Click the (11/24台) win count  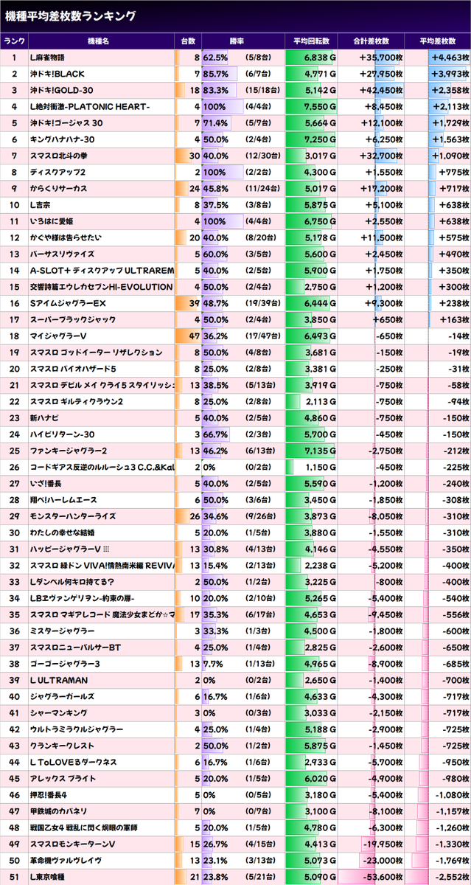pyautogui.click(x=259, y=188)
